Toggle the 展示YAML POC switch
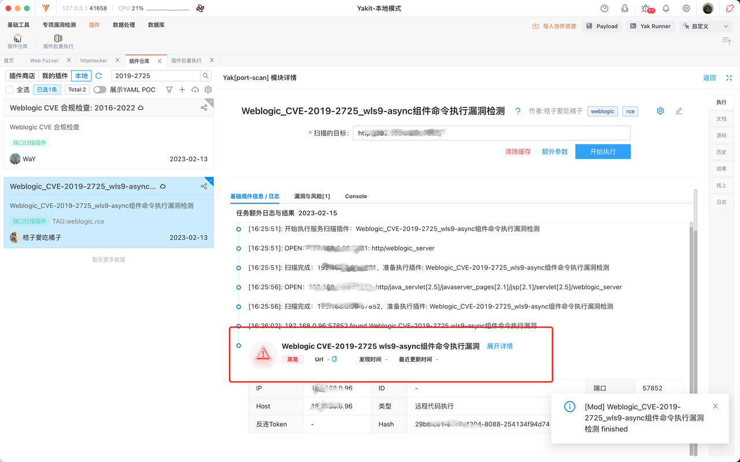The height and width of the screenshot is (462, 740). point(100,90)
